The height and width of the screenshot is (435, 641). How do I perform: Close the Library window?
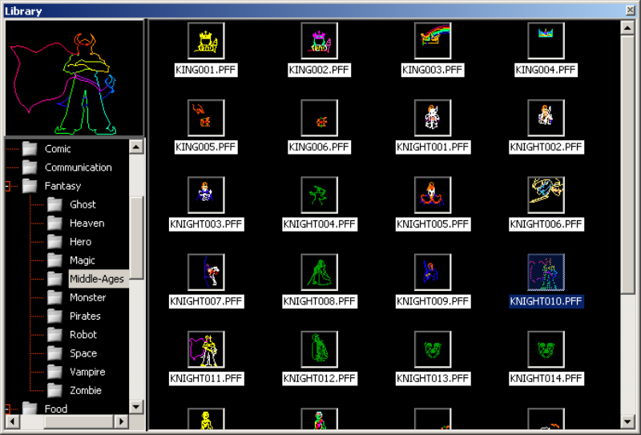coord(631,10)
